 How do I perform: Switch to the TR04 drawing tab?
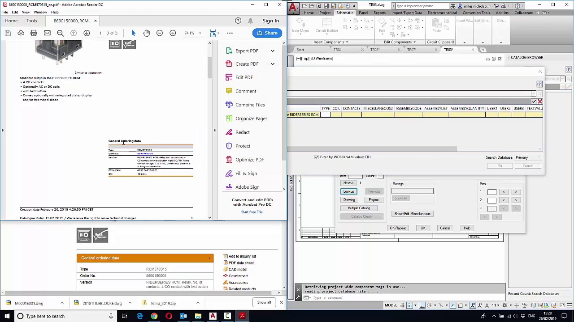point(337,50)
